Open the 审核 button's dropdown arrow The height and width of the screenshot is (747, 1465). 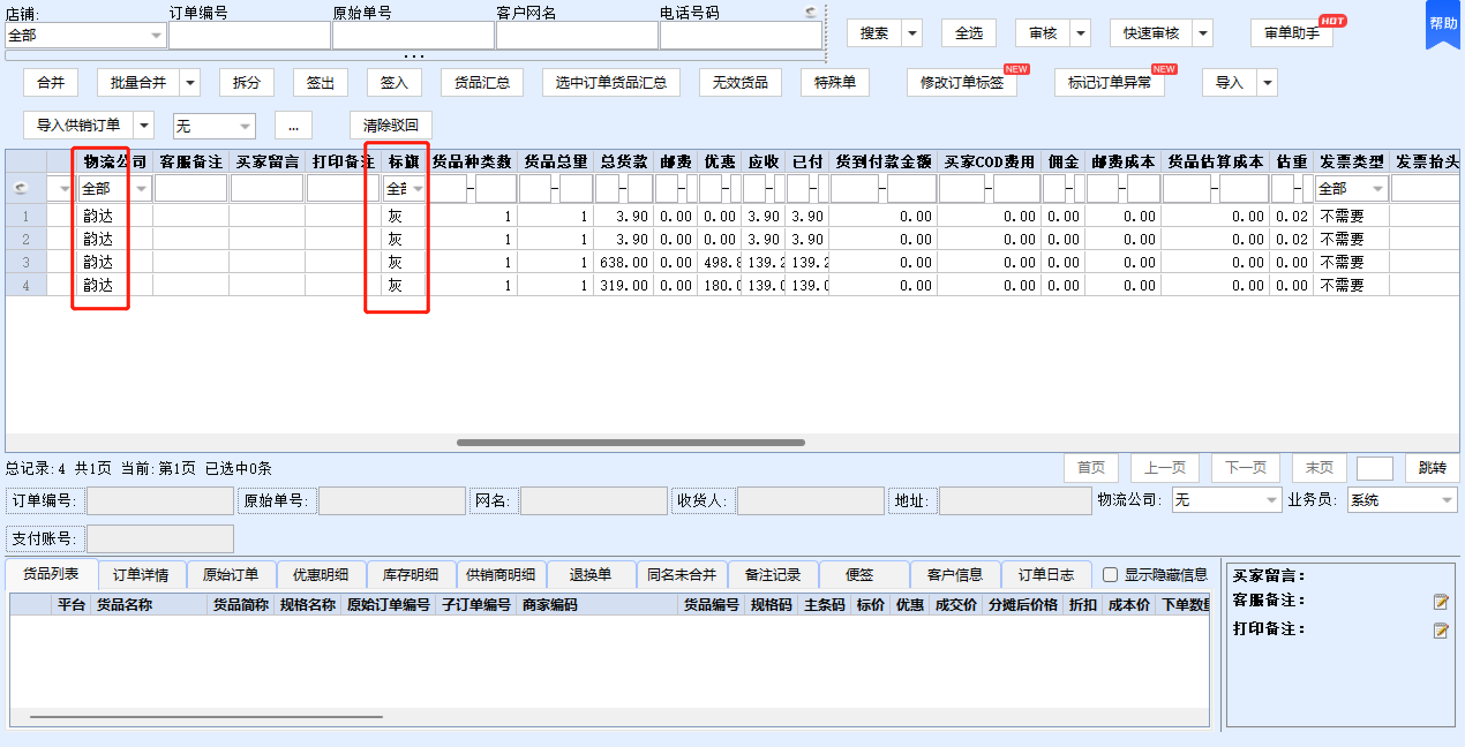coord(1080,33)
